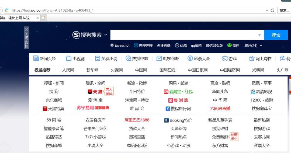Open 彩票大全 category with ball icon
Screen dimensions: 291x153
[x=199, y=59]
